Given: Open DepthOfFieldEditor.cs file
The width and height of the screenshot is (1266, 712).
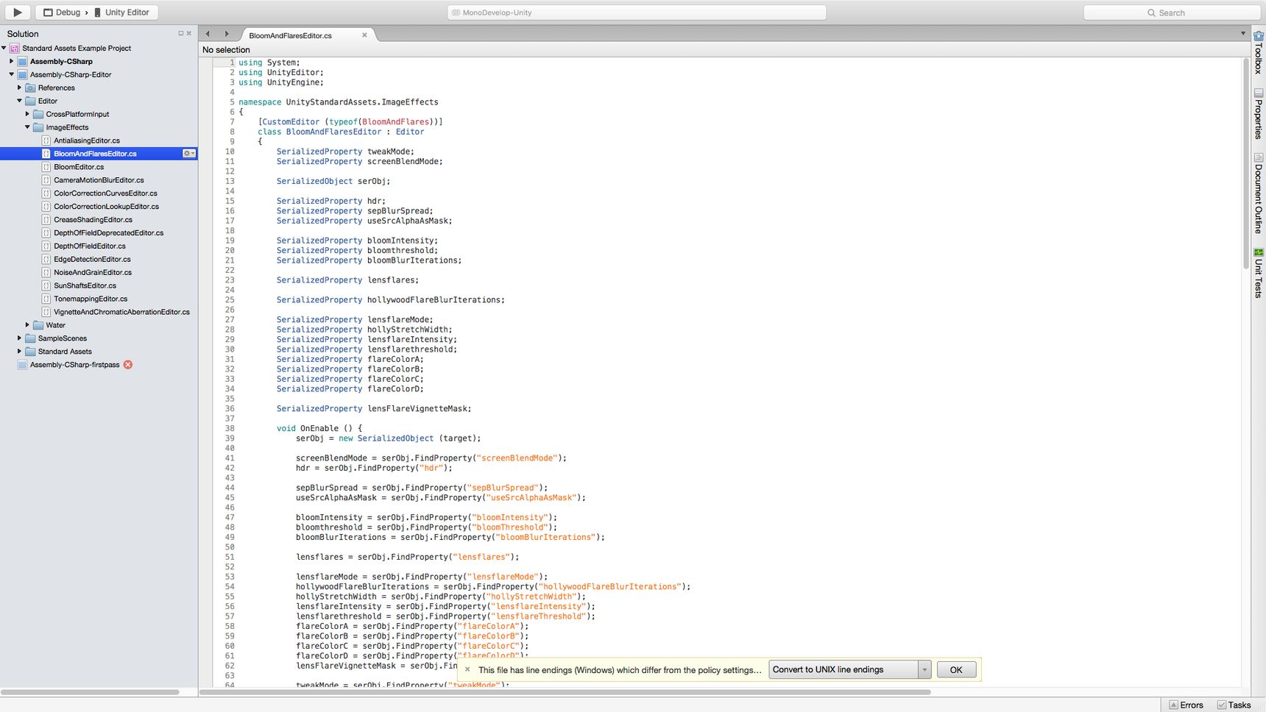Looking at the screenshot, I should [89, 246].
